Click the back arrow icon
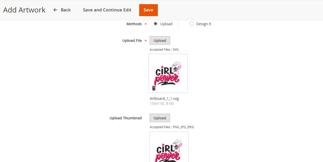Screen dimensions: 323x162 coord(55,10)
